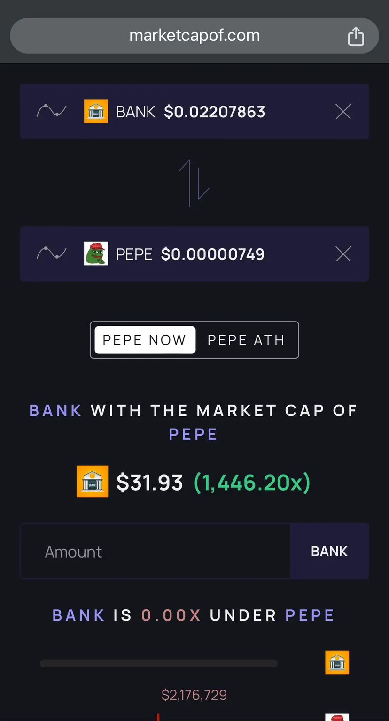Click the purple PEPE link in heading

[193, 434]
